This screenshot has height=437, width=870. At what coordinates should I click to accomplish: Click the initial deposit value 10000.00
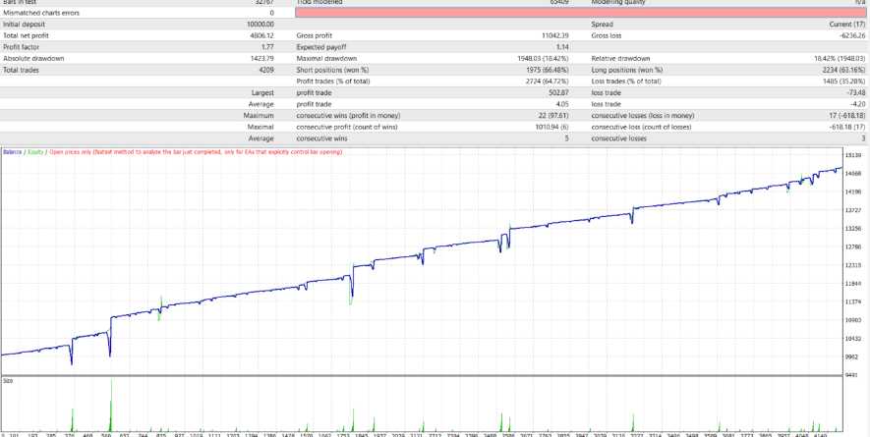point(261,25)
